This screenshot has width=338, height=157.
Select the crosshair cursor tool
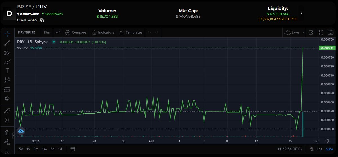(7, 33)
